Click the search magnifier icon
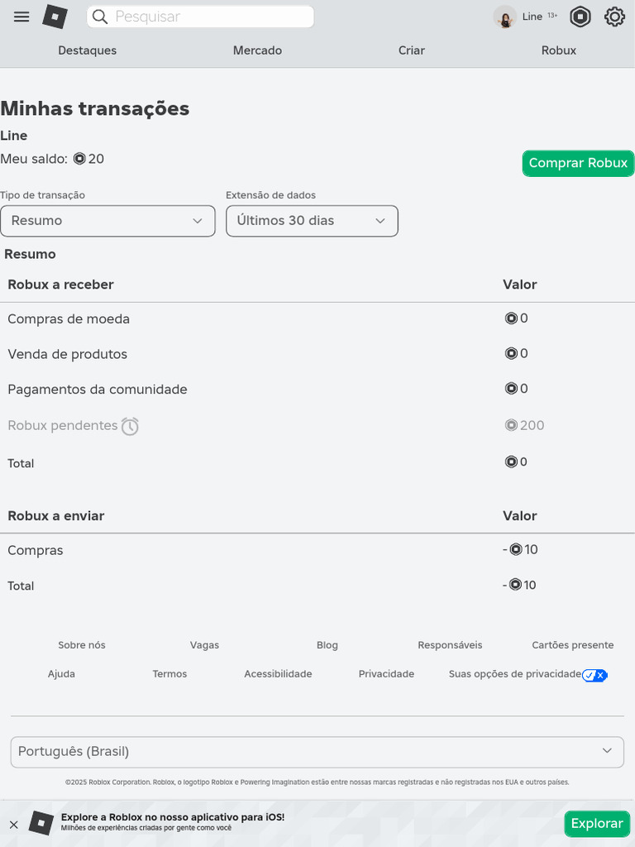The height and width of the screenshot is (847, 635). tap(99, 17)
